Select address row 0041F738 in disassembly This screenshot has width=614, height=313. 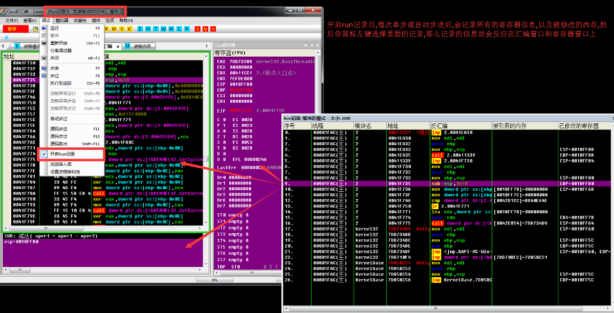click(x=24, y=85)
